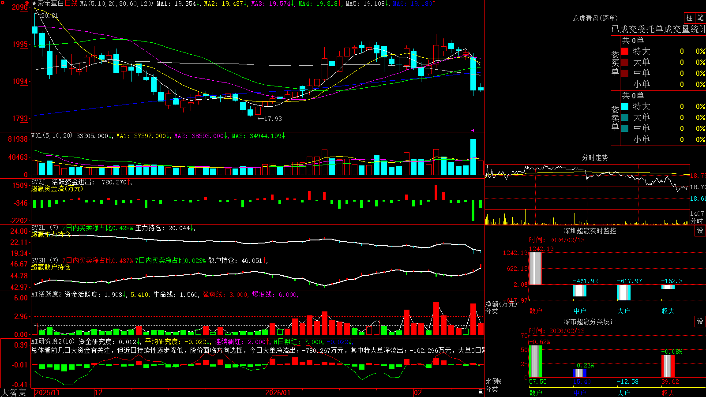Click 强势线: 3.000 red value
Image resolution: width=706 pixels, height=397 pixels.
point(226,294)
